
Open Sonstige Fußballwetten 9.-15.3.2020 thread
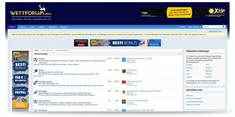click(x=139, y=59)
